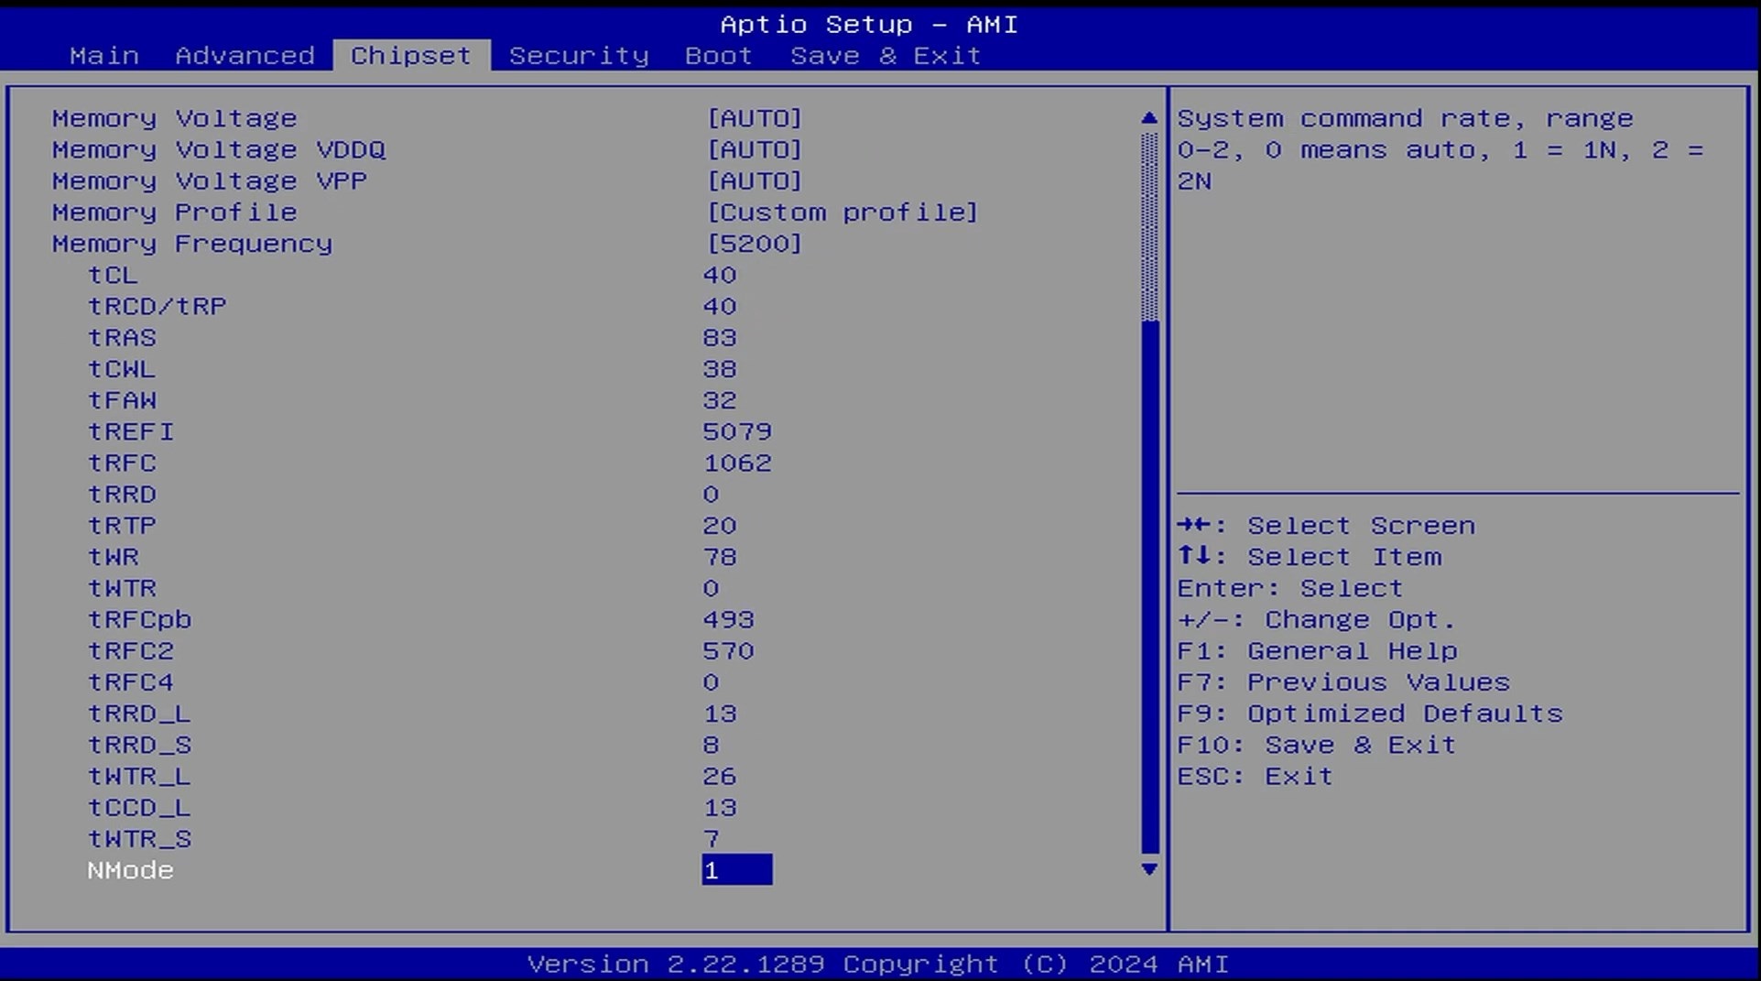Click the scroll up arrow icon
The image size is (1761, 981).
(1149, 118)
